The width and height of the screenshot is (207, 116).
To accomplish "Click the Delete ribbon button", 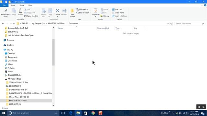I will 58,13.
